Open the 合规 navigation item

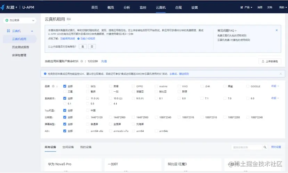click(x=178, y=7)
